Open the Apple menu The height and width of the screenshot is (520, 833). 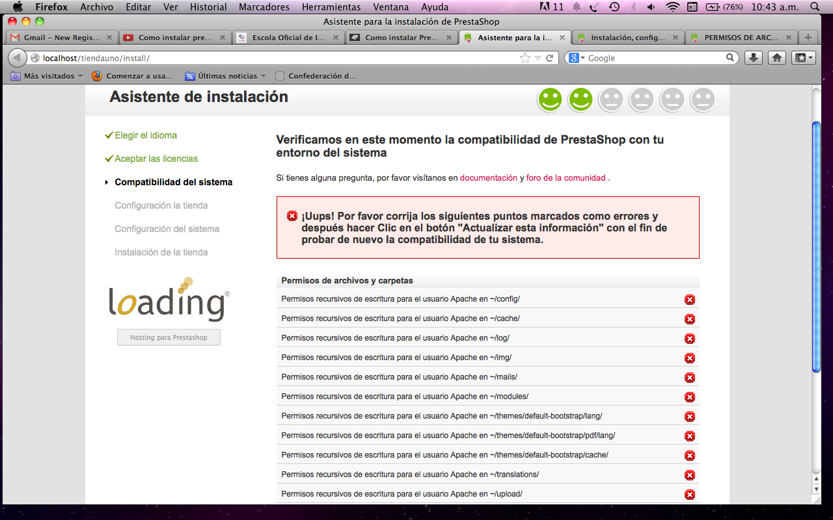(x=18, y=7)
